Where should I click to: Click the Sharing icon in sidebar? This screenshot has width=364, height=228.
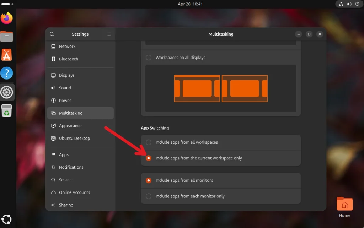(x=53, y=205)
